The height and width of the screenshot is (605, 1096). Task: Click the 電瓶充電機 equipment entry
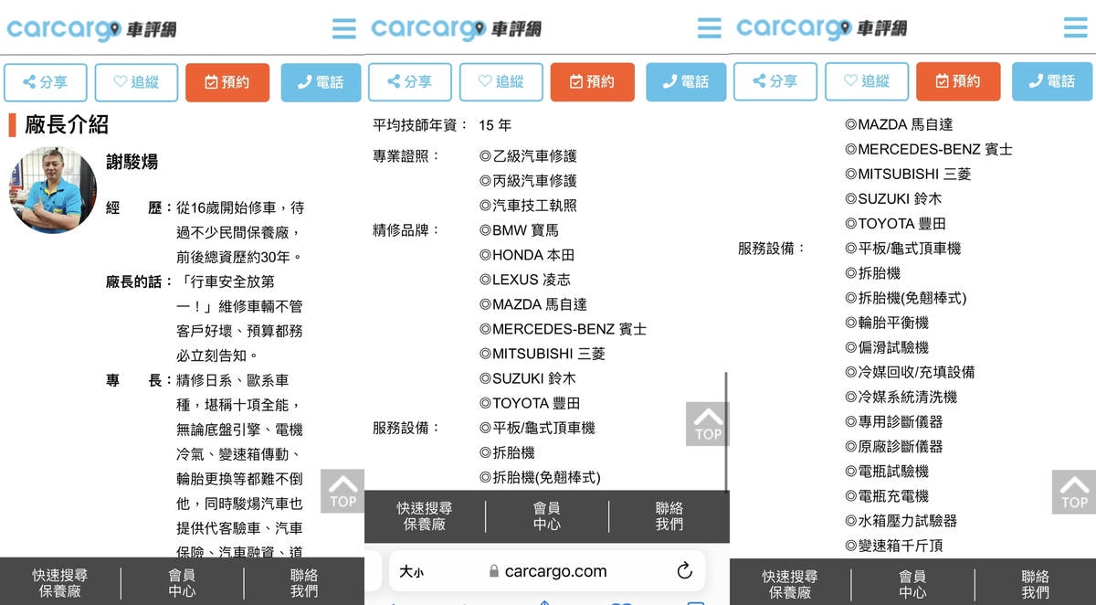(x=887, y=495)
